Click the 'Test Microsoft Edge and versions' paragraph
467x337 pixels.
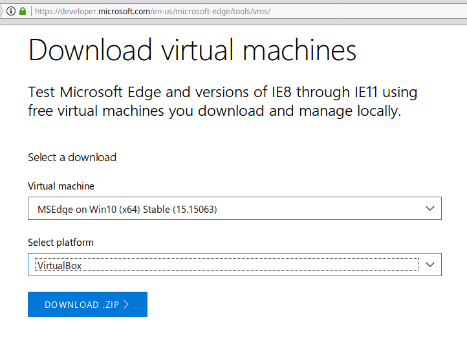coord(223,102)
